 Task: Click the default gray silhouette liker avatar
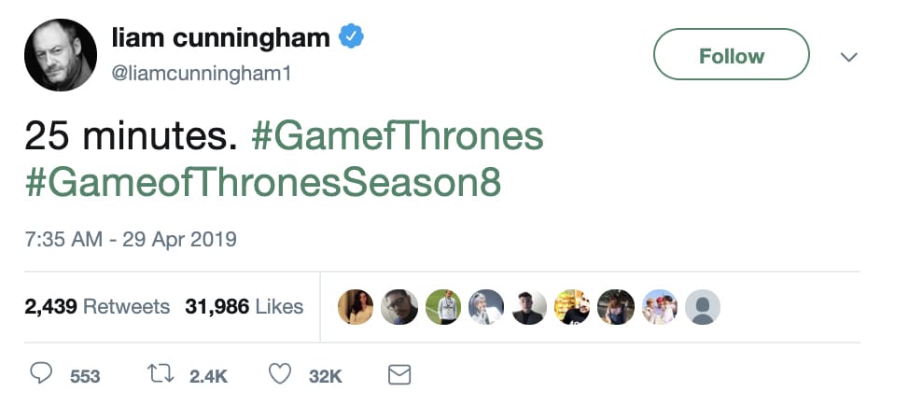click(x=702, y=306)
